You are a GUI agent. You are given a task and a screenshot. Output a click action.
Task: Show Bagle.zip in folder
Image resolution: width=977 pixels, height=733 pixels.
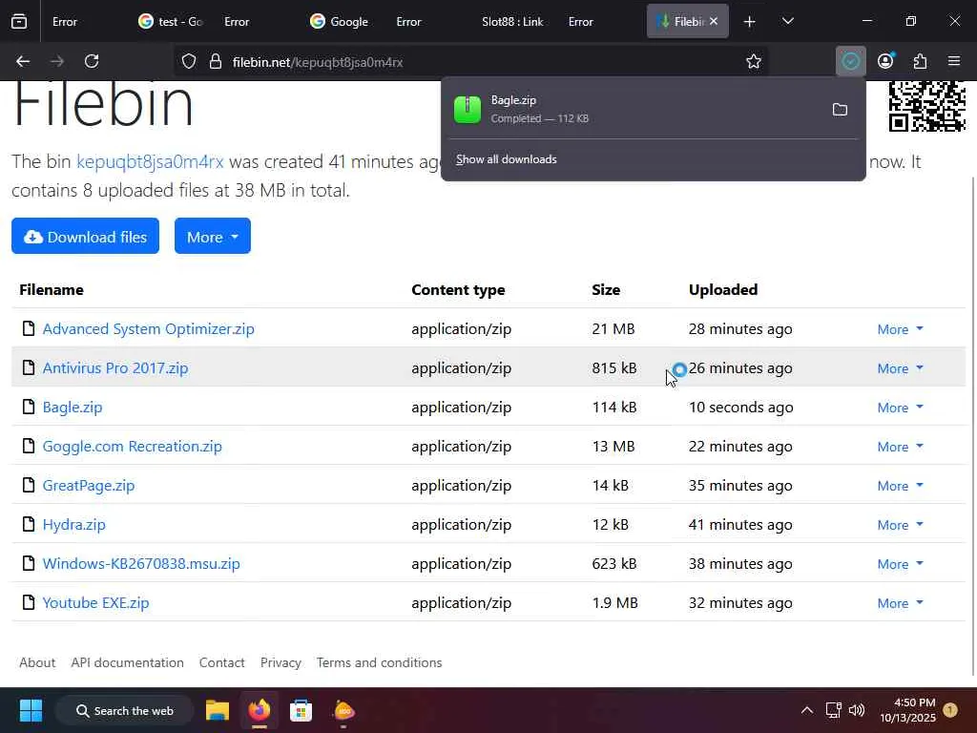pos(840,110)
